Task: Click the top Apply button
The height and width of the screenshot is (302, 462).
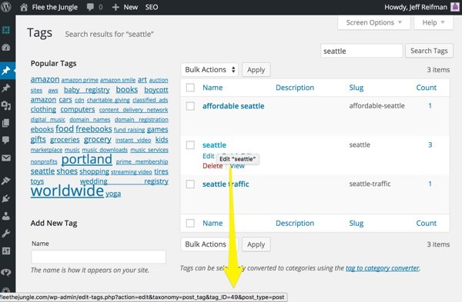Action: (x=256, y=70)
